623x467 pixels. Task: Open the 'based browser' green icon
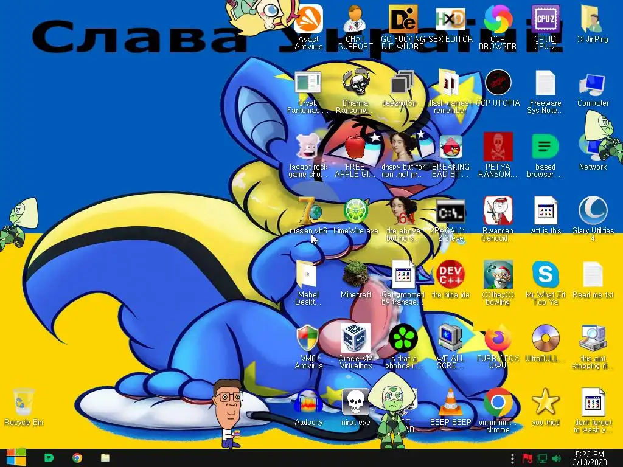tap(545, 156)
